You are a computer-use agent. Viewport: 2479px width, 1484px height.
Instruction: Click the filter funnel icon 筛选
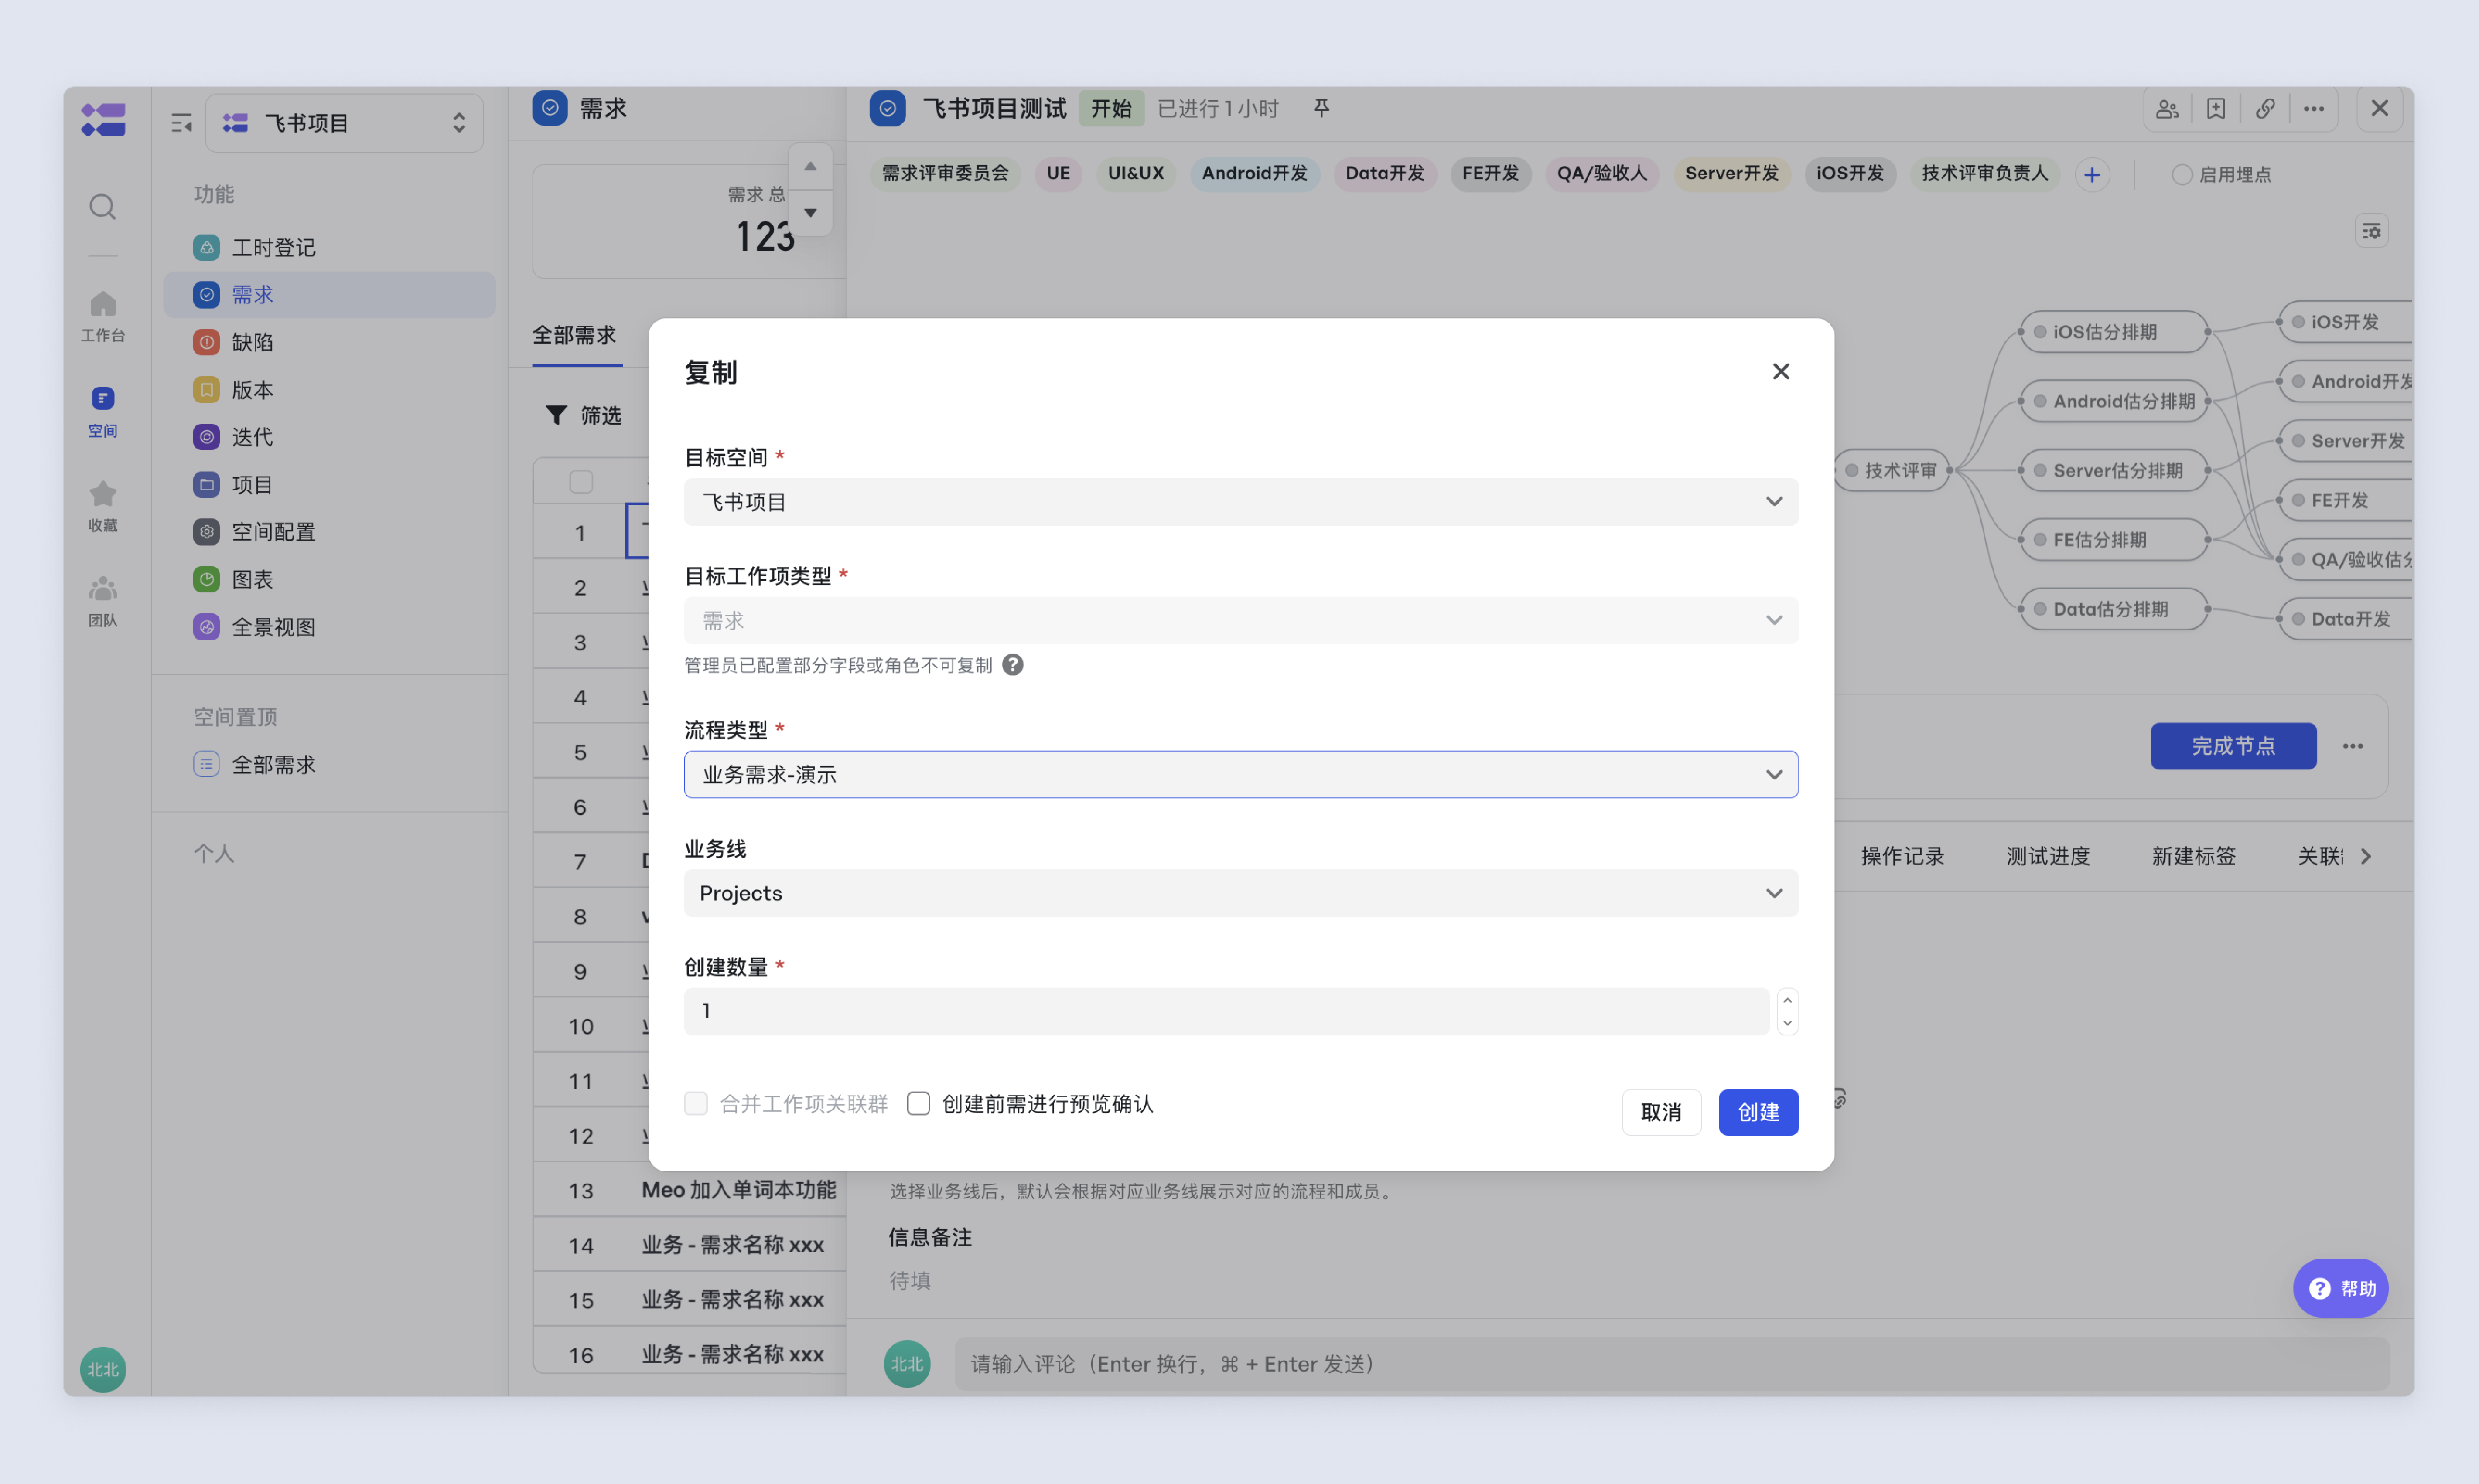click(x=556, y=415)
